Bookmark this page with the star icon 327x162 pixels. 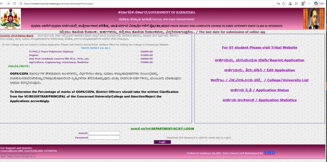pyautogui.click(x=284, y=4)
